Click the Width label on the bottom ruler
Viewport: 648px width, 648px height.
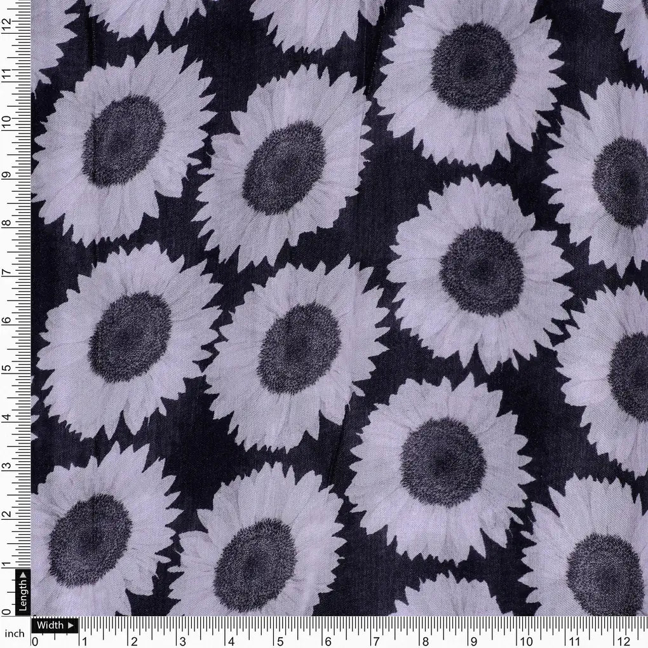click(x=51, y=625)
